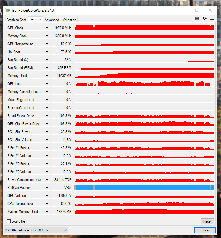Open the 8-Pin #1 Voltage dropdown
Image resolution: width=221 pixels, height=238 pixels.
tap(47, 156)
